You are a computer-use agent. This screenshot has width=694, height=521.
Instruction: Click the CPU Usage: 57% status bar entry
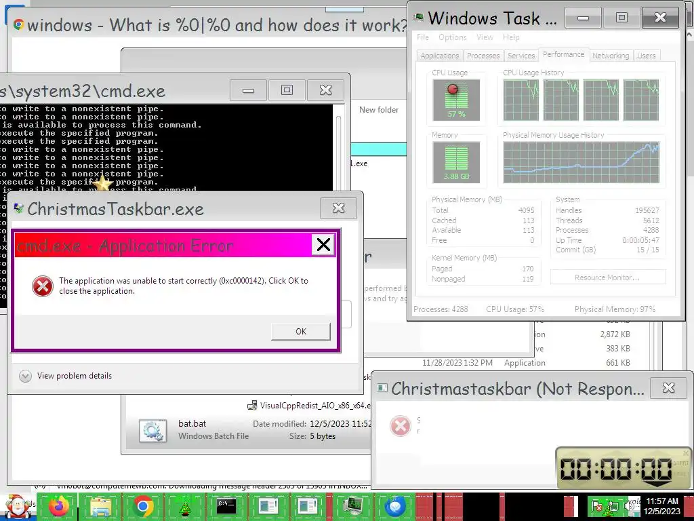tap(515, 309)
